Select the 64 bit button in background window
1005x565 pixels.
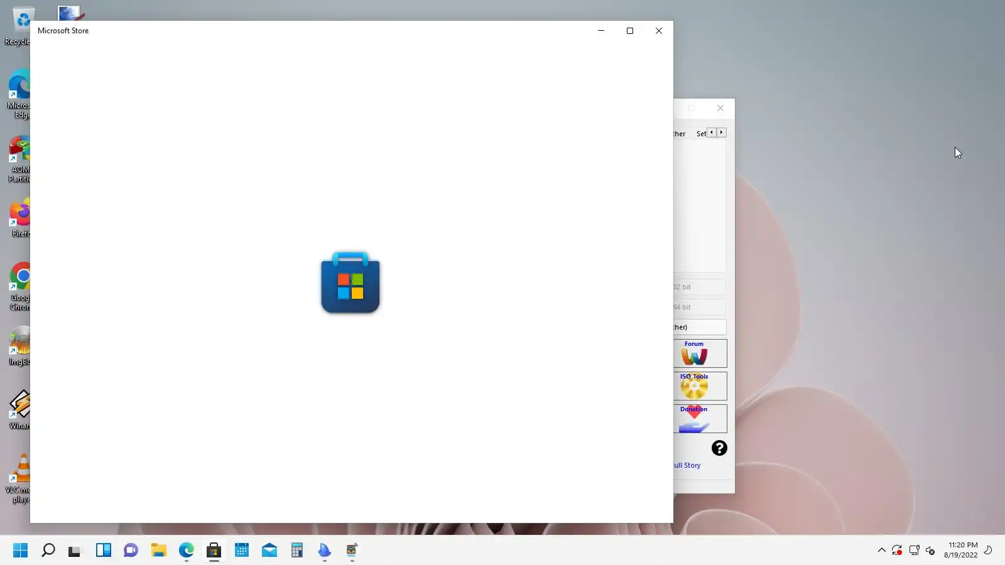pyautogui.click(x=700, y=307)
